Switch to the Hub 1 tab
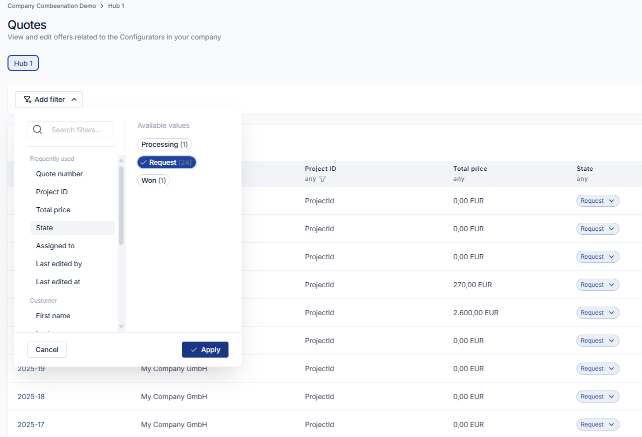The height and width of the screenshot is (437, 642). click(x=23, y=63)
